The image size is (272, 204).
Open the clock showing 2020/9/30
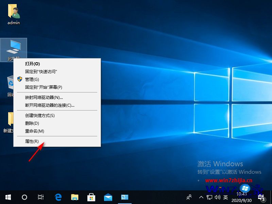click(241, 197)
